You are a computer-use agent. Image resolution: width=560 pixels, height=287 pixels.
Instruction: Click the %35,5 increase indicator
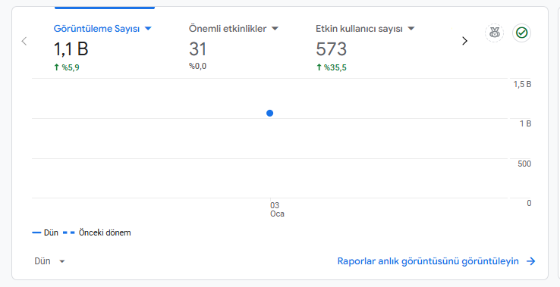pyautogui.click(x=331, y=67)
